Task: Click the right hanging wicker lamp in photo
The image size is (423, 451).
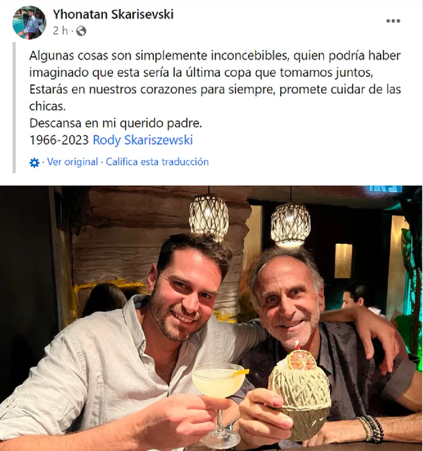Action: pos(291,225)
